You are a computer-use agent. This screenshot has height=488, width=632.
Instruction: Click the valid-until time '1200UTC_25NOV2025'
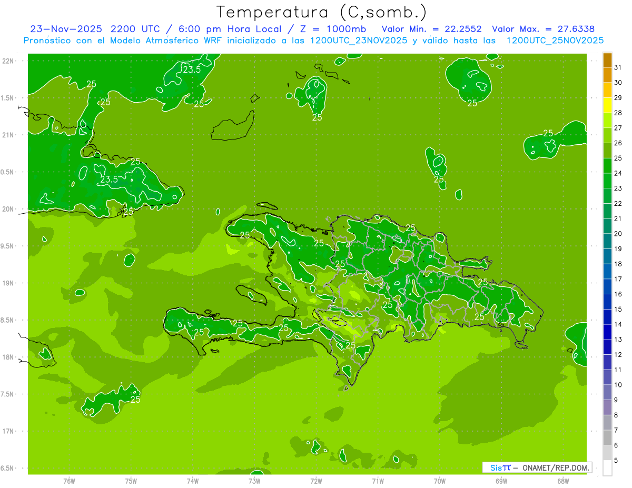555,41
